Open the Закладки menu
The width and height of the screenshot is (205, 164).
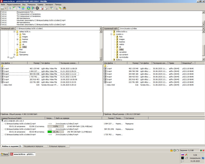pyautogui.click(x=49, y=4)
